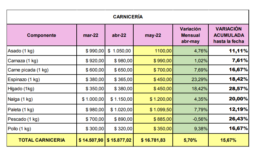This screenshot has height=156, width=258.
Task: Select the Componente column header
Action: click(x=41, y=35)
